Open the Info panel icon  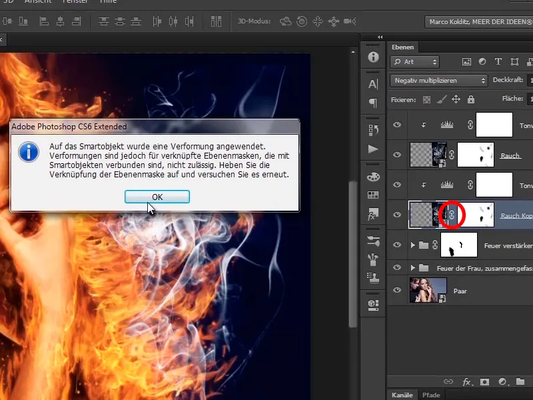tap(373, 57)
